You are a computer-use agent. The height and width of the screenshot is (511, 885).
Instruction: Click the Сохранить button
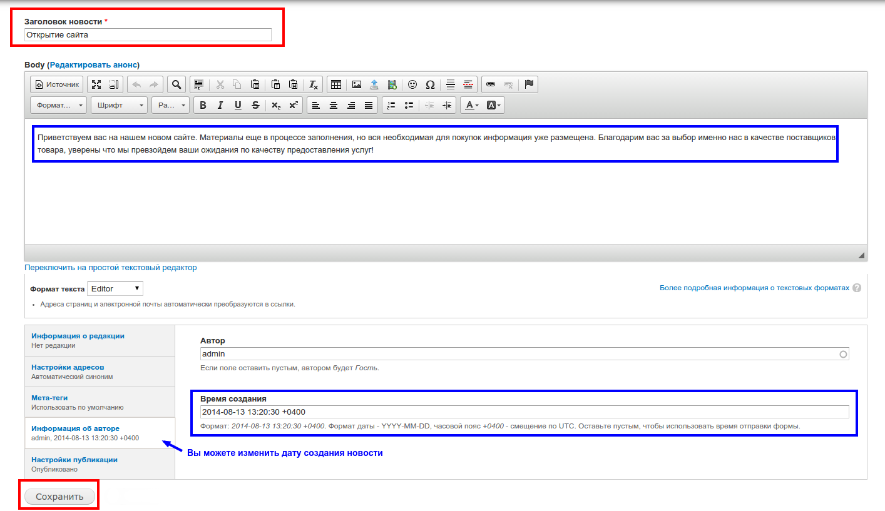coord(59,497)
